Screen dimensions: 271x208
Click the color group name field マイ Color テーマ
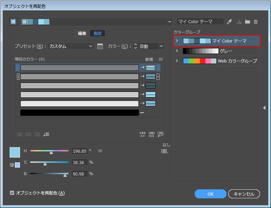click(200, 22)
